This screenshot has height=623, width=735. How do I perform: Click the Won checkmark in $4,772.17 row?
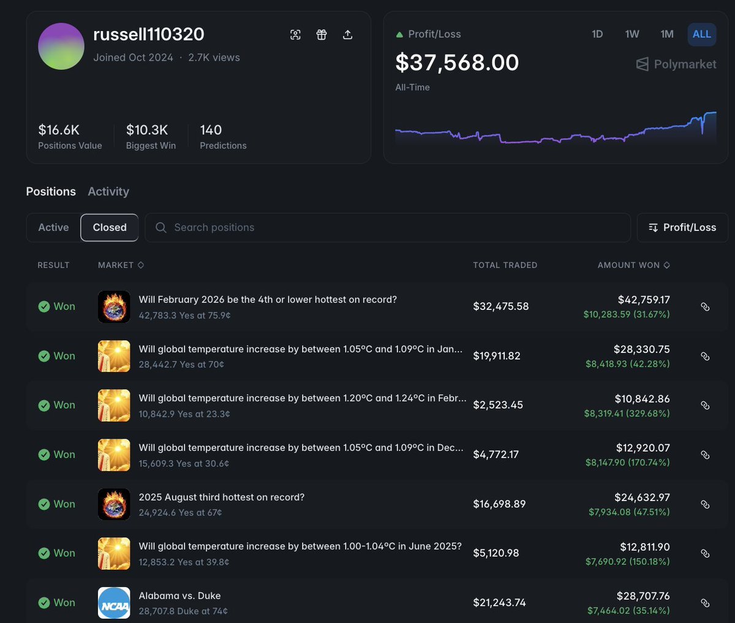tap(44, 455)
